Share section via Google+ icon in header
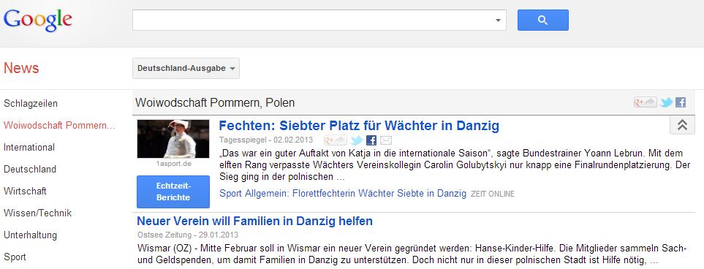 (646, 102)
